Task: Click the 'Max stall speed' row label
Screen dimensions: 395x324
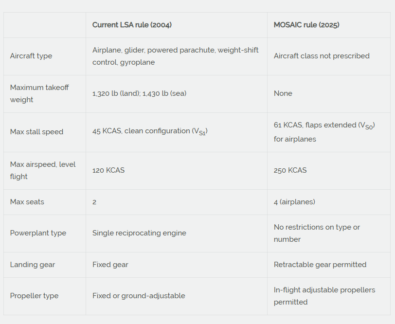Action: click(x=36, y=132)
